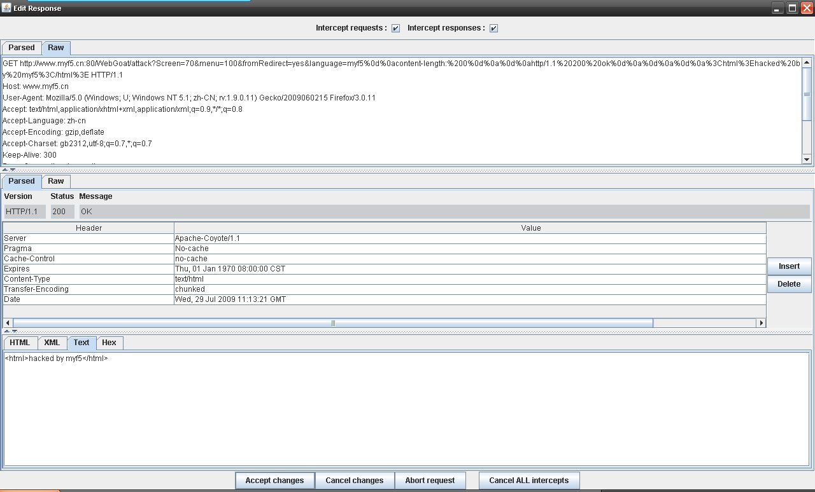Click the 'Keep-Alive: 300' request line
This screenshot has width=815, height=492.
(29, 155)
